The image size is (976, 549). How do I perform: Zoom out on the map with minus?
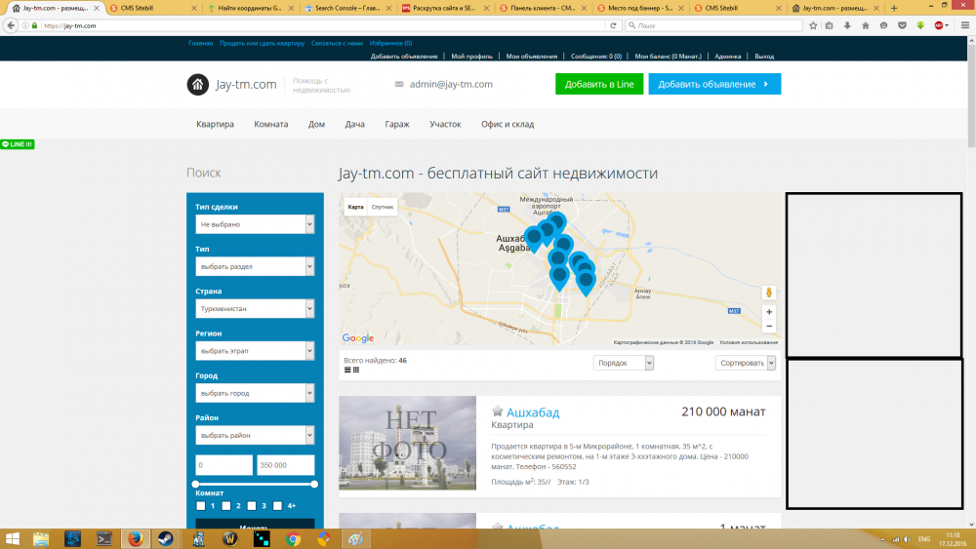769,326
